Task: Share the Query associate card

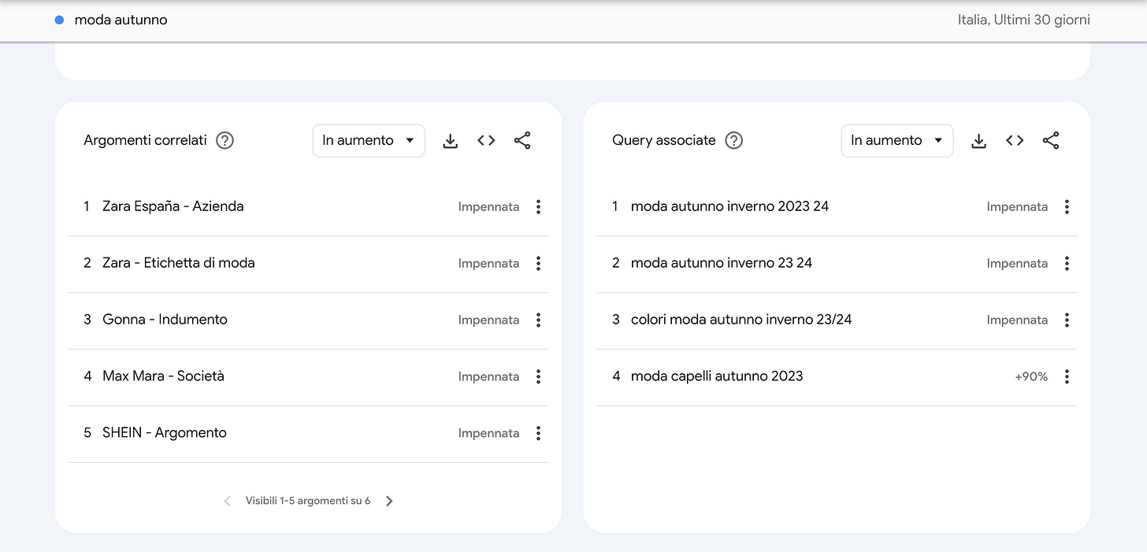Action: click(1051, 141)
